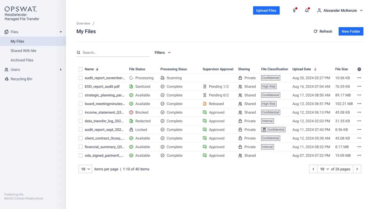Open Shared With Me in sidebar

pyautogui.click(x=24, y=51)
